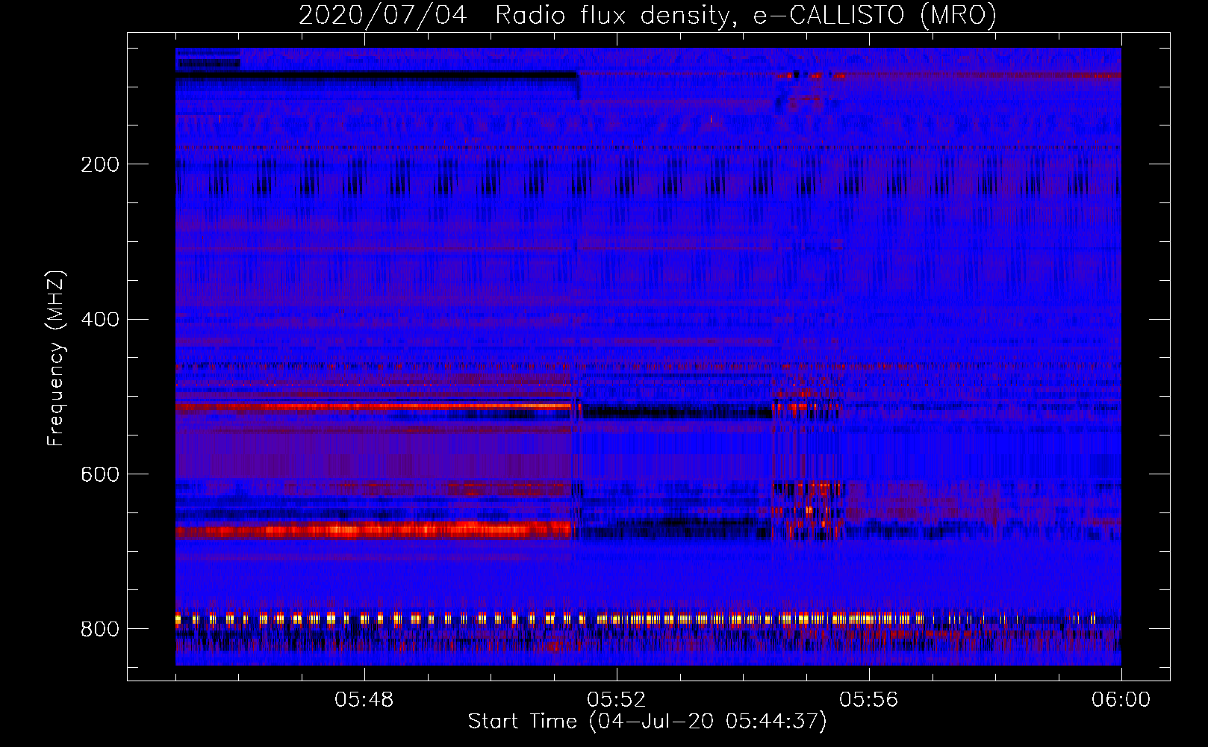Click the 600 frequency tick label

tap(100, 475)
